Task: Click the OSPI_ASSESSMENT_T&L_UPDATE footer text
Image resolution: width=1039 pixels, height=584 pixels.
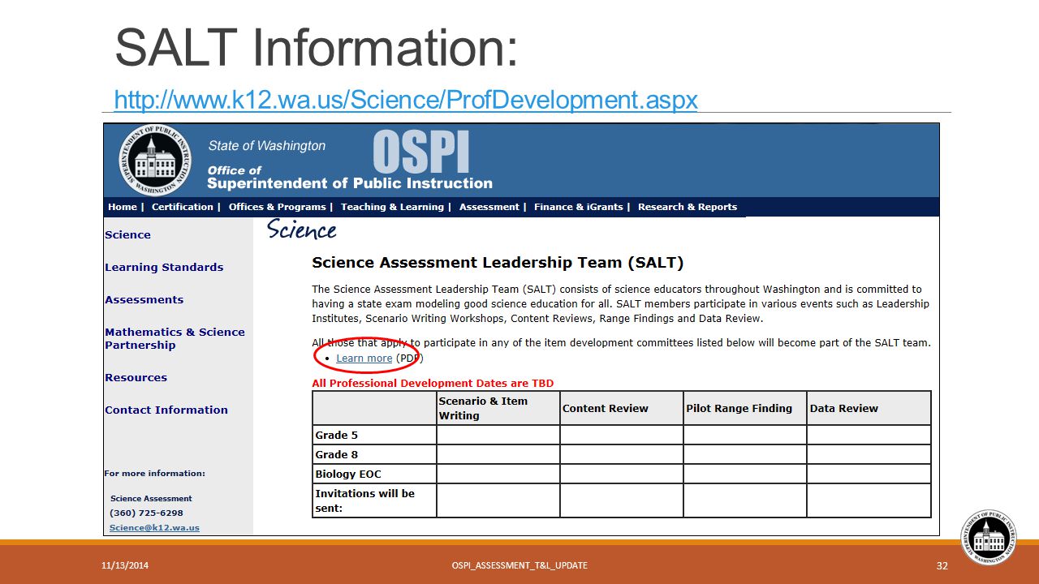Action: (519, 565)
